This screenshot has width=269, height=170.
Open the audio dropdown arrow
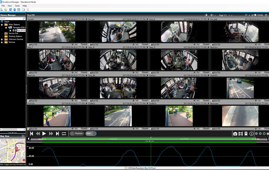[x=215, y=15]
